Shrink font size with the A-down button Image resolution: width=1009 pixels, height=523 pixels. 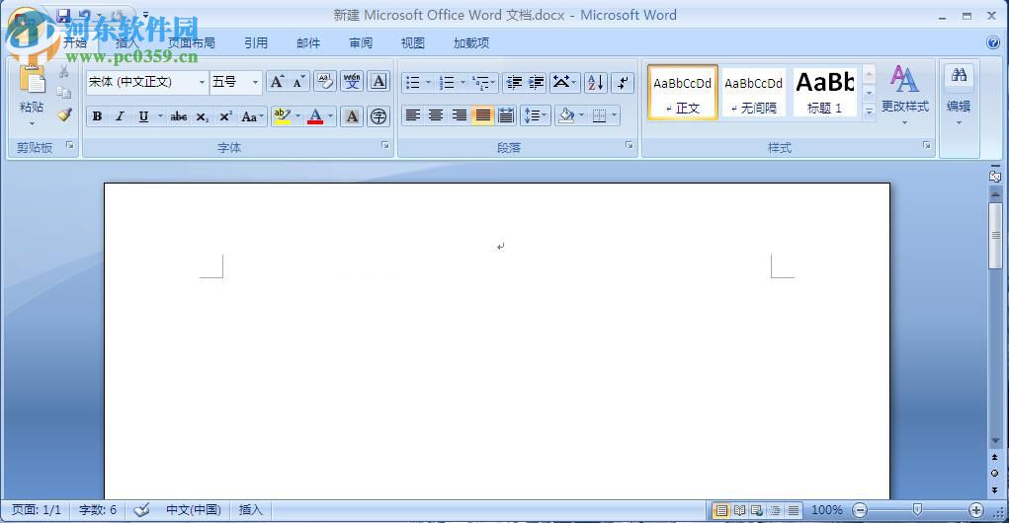tap(298, 82)
